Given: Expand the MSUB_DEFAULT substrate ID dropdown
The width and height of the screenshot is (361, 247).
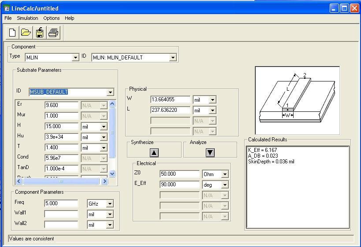Looking at the screenshot, I should pos(111,92).
